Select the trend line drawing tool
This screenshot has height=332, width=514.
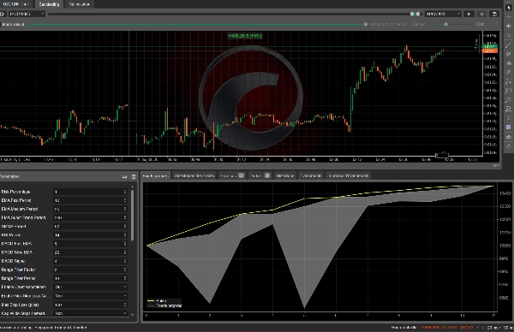(x=508, y=45)
